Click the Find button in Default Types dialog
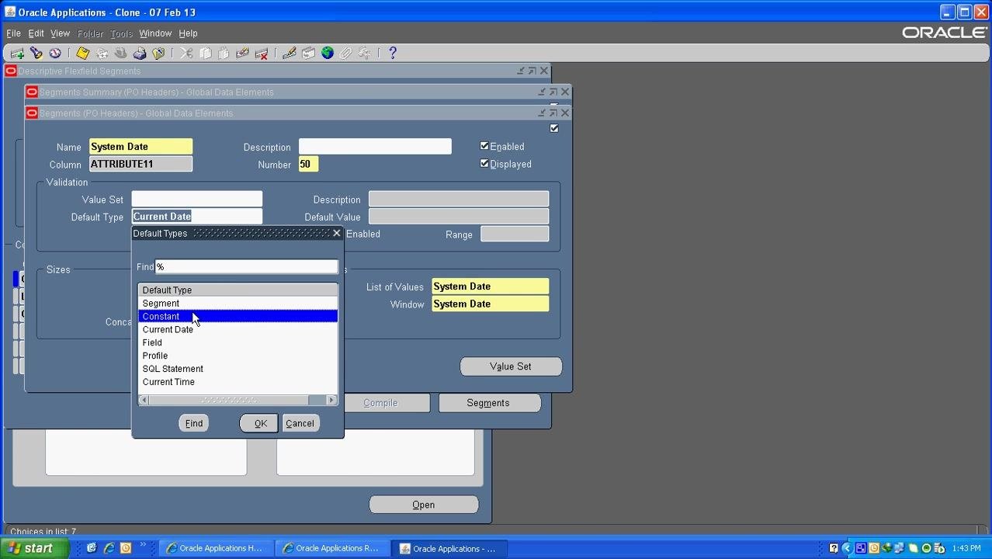 click(193, 423)
